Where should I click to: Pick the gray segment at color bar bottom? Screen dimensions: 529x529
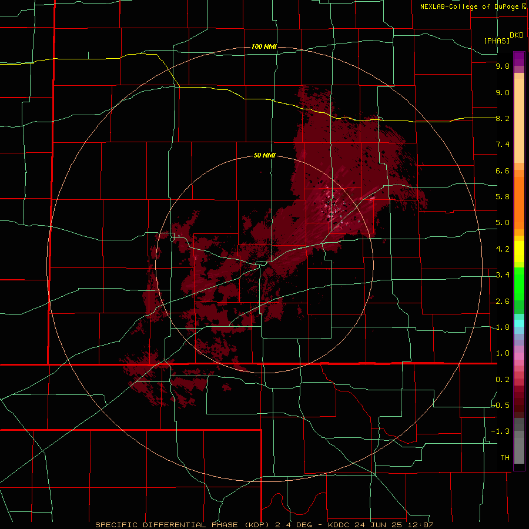pos(519,452)
